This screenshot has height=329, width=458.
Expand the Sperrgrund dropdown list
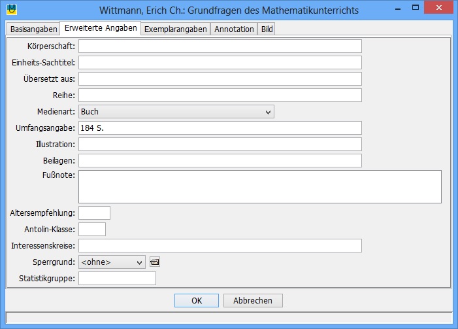(x=111, y=262)
